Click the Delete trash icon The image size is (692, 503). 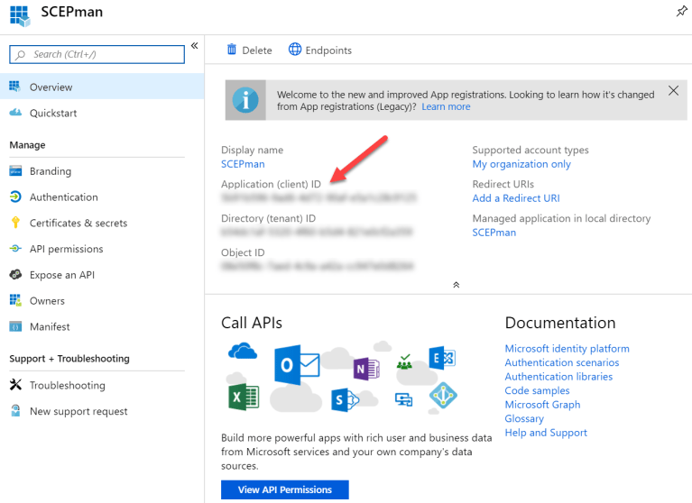[x=232, y=50]
